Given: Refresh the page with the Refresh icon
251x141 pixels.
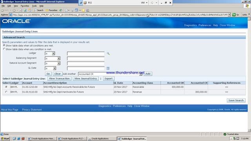Looking at the screenshot, I should [x=25, y=10].
